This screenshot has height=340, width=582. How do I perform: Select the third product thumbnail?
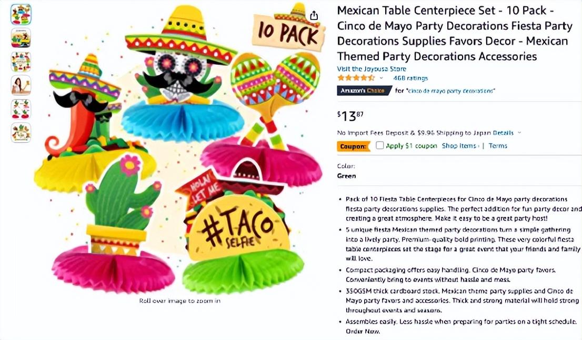[21, 62]
